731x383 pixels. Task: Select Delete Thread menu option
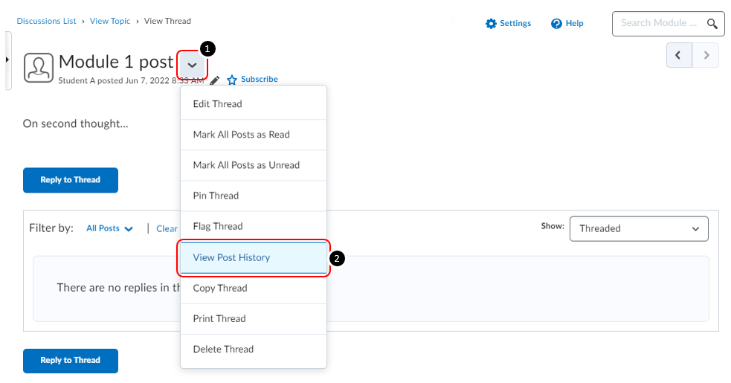[223, 350]
